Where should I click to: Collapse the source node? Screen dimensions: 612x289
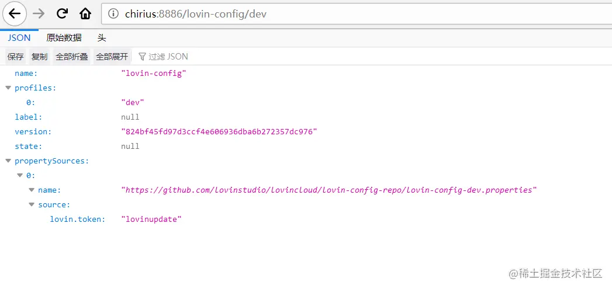click(x=32, y=205)
